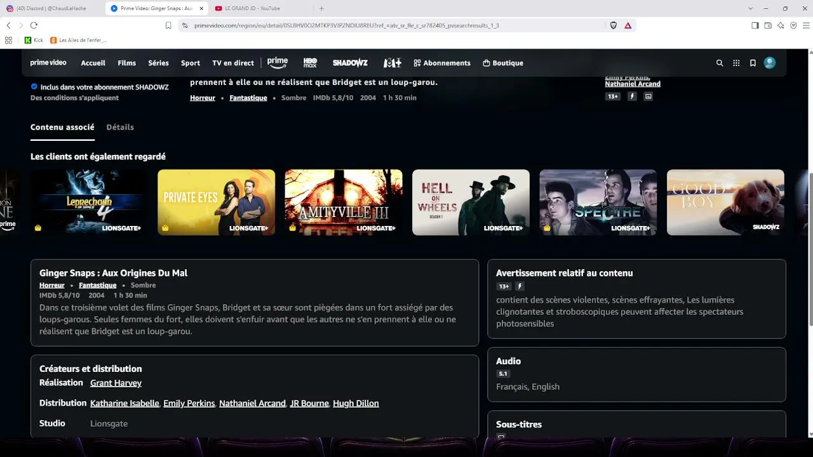Open Emily Perkins link in the Distribution row
Screen dimensions: 813x457
(189, 404)
